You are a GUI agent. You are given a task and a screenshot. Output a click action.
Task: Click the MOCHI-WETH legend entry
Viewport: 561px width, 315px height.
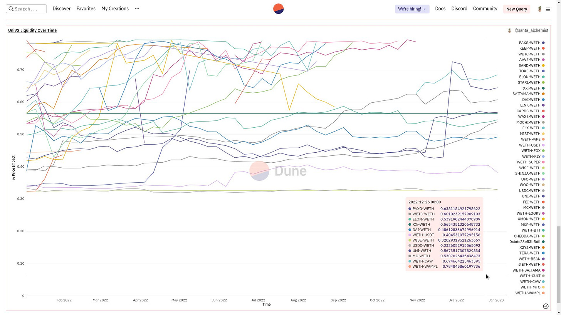click(531, 122)
